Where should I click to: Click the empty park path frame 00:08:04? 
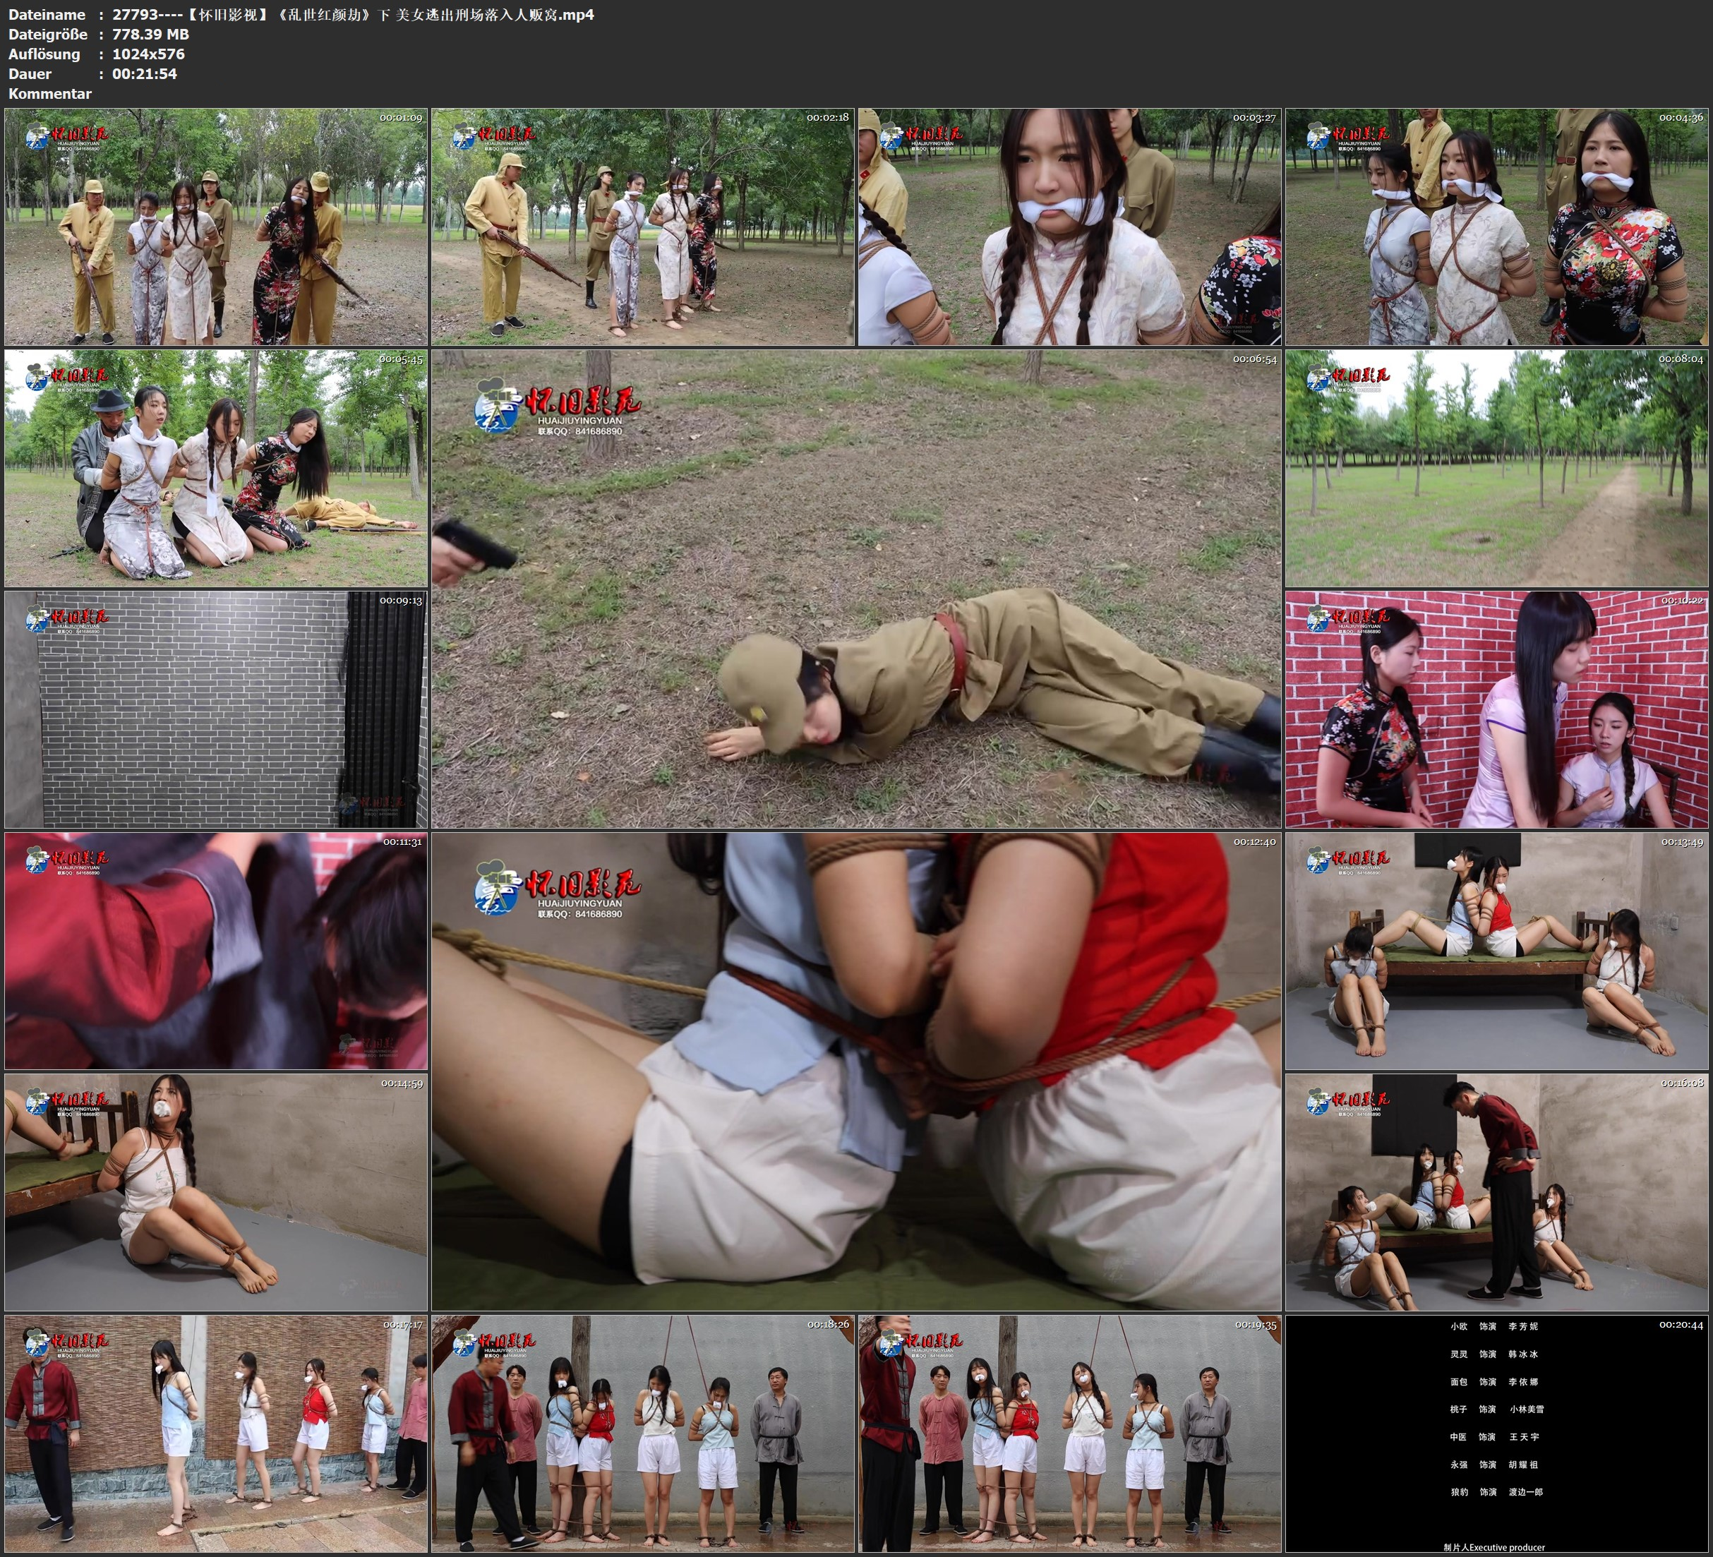click(1496, 468)
